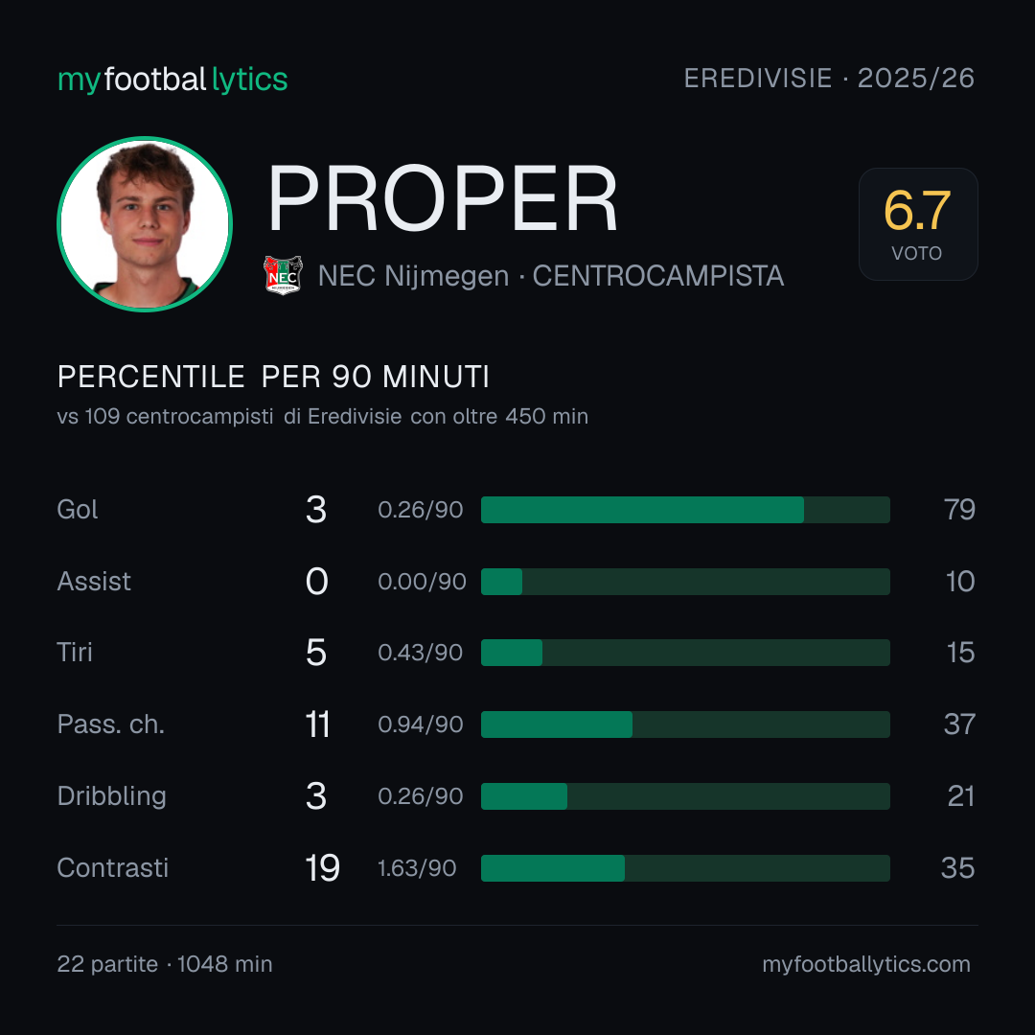
Task: Click the NEC Nijmegen Centrocampista text
Action: tap(551, 276)
